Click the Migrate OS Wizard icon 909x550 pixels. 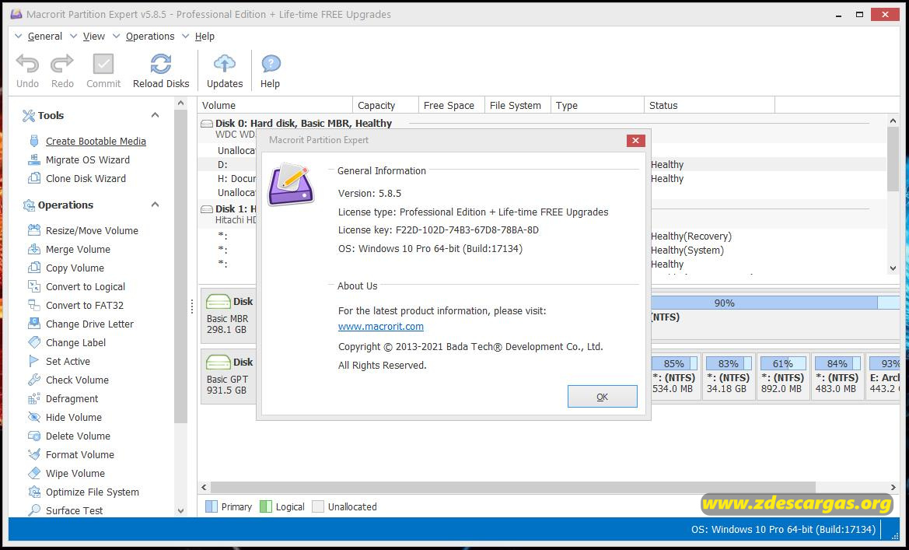pos(35,159)
